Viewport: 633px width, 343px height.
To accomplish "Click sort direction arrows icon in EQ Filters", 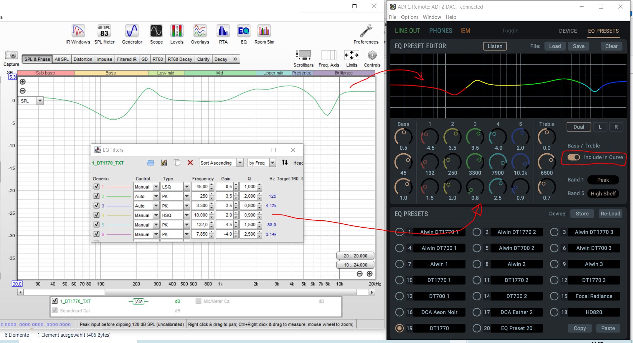I will 284,162.
